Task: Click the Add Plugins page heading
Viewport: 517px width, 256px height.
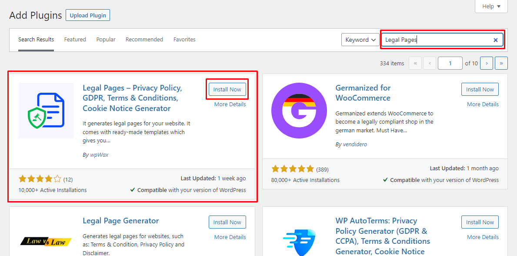Action: pos(36,16)
